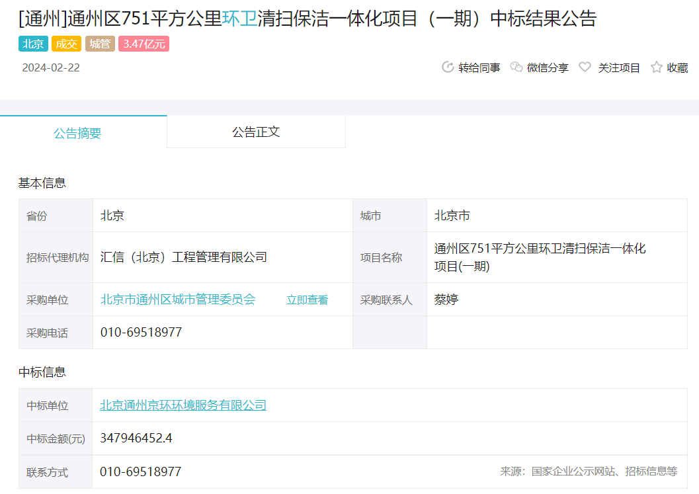
Task: Click the 中标单位 label cell
Action: tap(56, 405)
